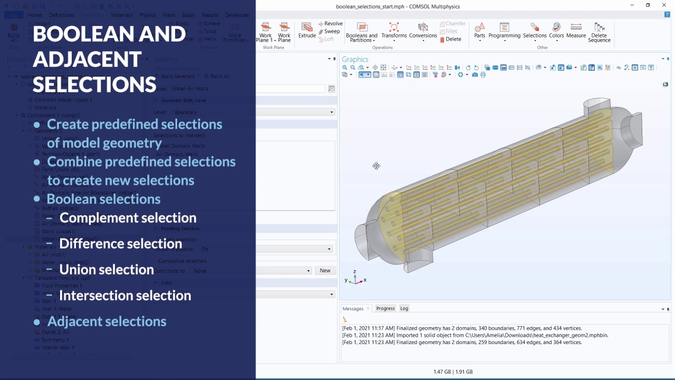Toggle the Scene Light button
This screenshot has height=380, width=675.
click(x=361, y=75)
